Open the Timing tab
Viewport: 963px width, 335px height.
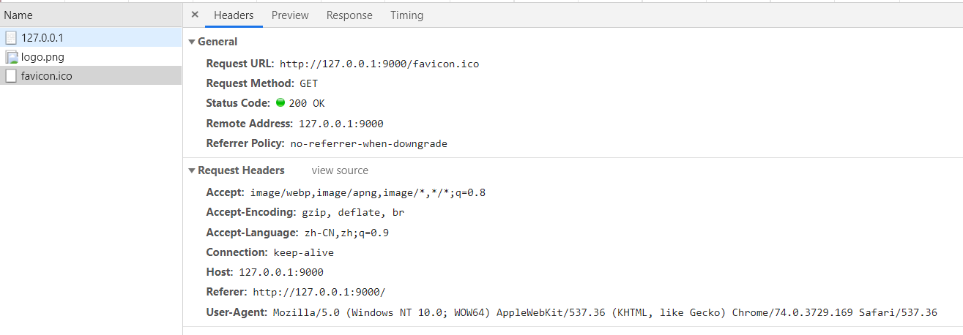pyautogui.click(x=406, y=15)
